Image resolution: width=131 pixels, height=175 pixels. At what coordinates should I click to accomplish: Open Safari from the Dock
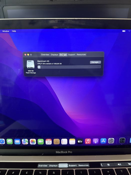(2, 141)
